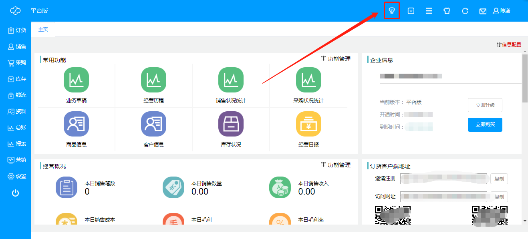Click the shirt theme icon
Image resolution: width=528 pixels, height=239 pixels.
[447, 11]
